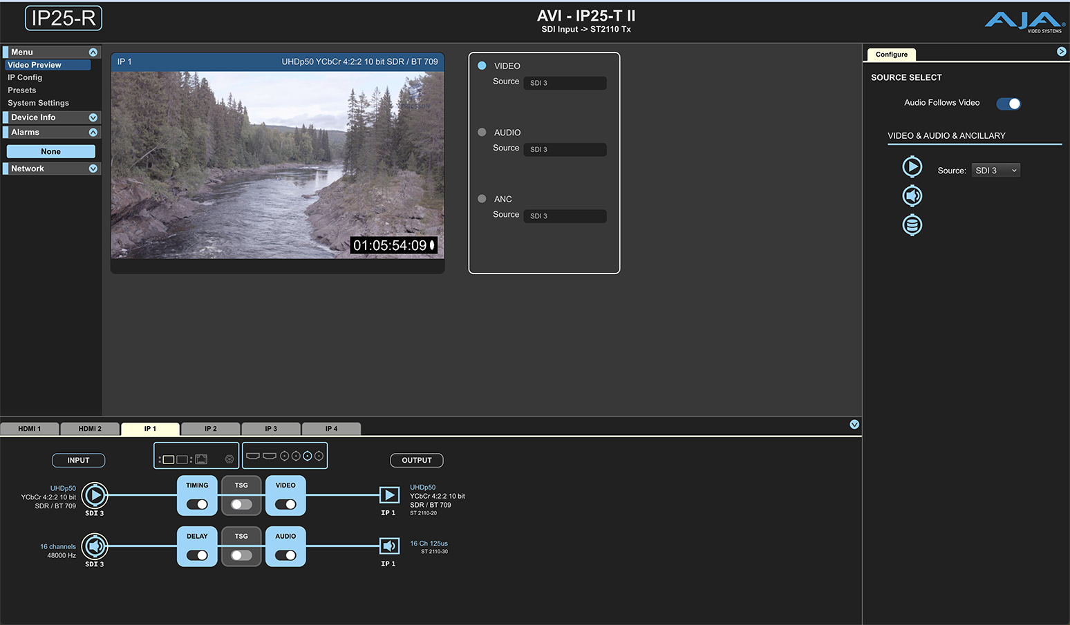Viewport: 1070px width, 625px height.
Task: Click the SDI 3 video input icon
Action: click(95, 495)
